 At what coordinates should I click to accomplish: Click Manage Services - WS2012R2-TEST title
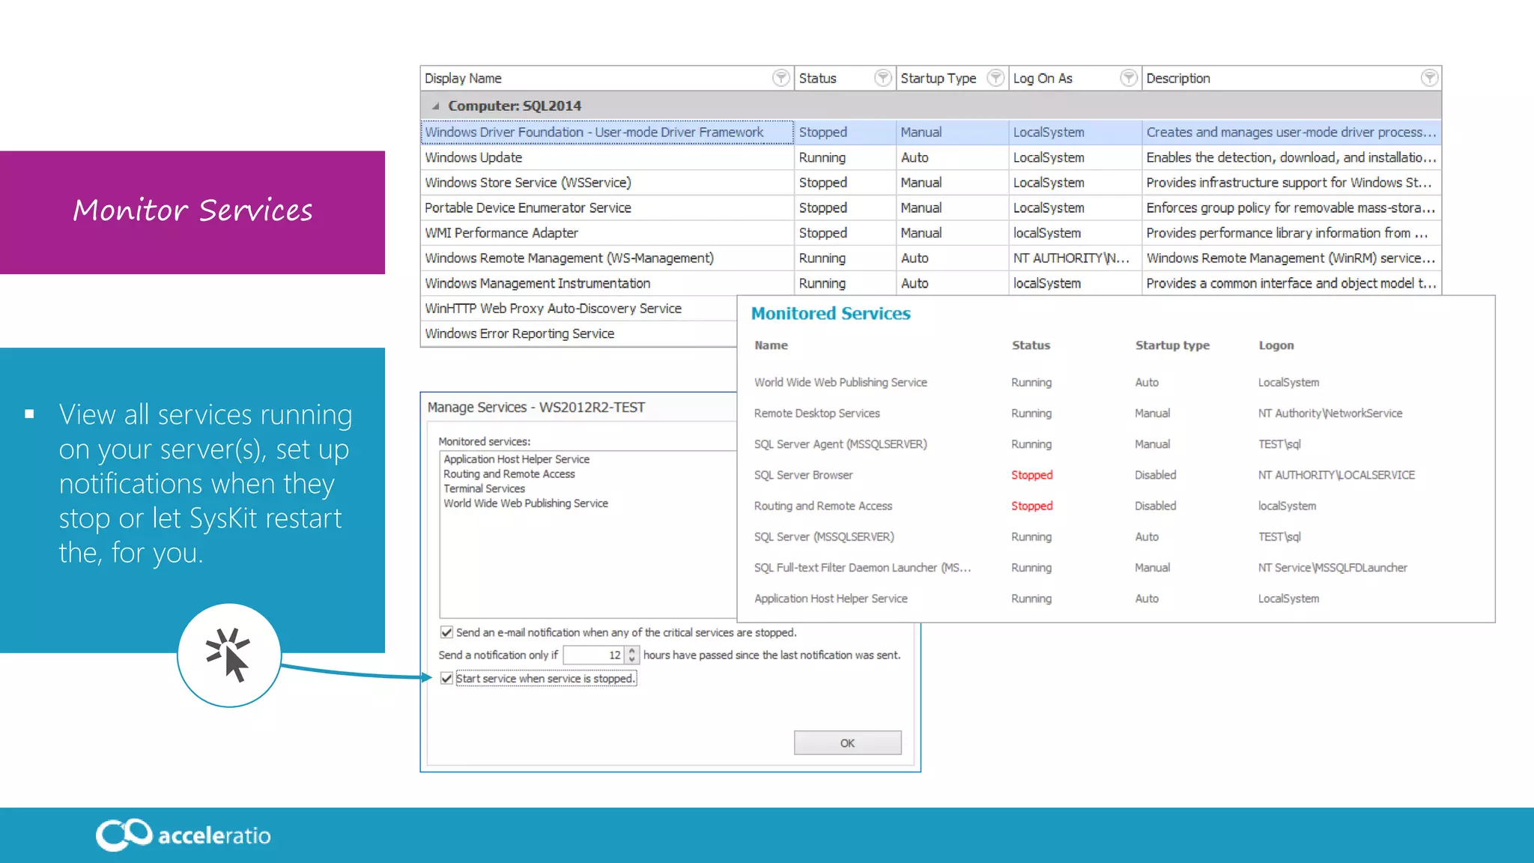(x=536, y=408)
